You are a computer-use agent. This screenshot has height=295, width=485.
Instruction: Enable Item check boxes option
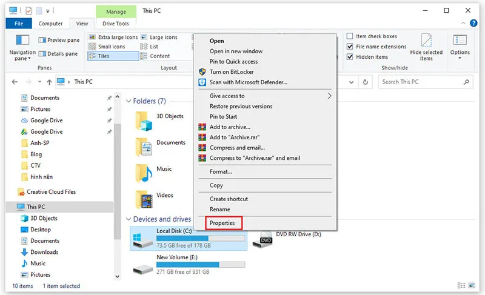350,36
